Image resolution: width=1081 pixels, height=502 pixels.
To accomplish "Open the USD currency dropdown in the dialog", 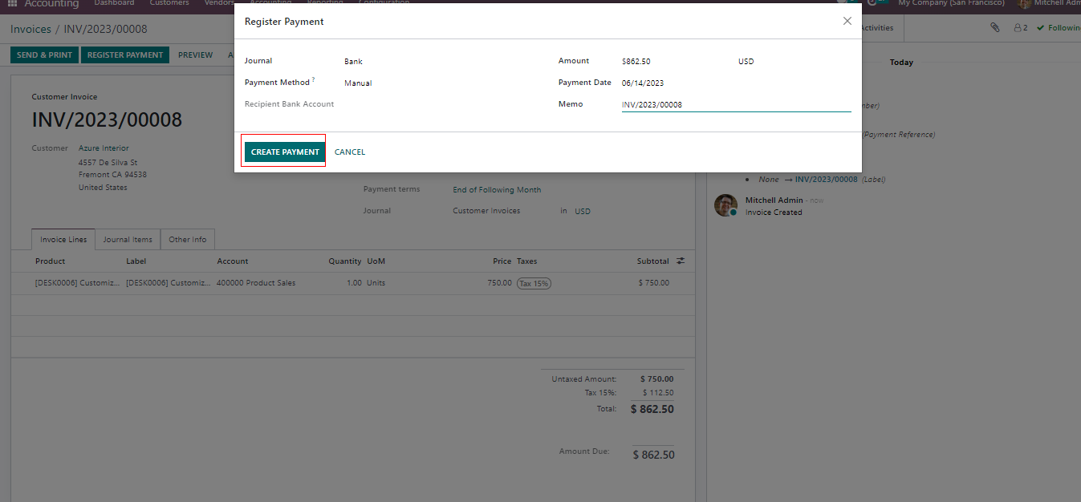I will tap(790, 62).
